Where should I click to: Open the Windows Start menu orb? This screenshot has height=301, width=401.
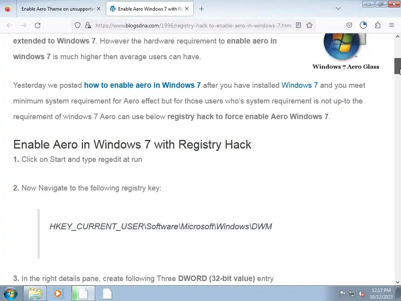pyautogui.click(x=11, y=293)
